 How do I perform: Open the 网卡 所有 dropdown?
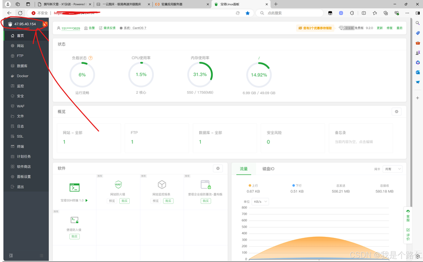[392, 169]
